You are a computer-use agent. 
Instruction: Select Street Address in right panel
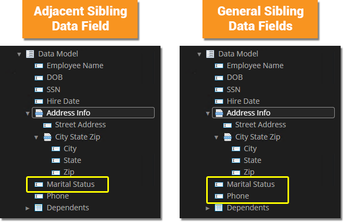260,125
